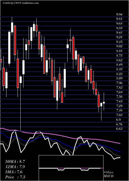
Task: Click the 7.03 price axis label
Action: click(x=119, y=115)
